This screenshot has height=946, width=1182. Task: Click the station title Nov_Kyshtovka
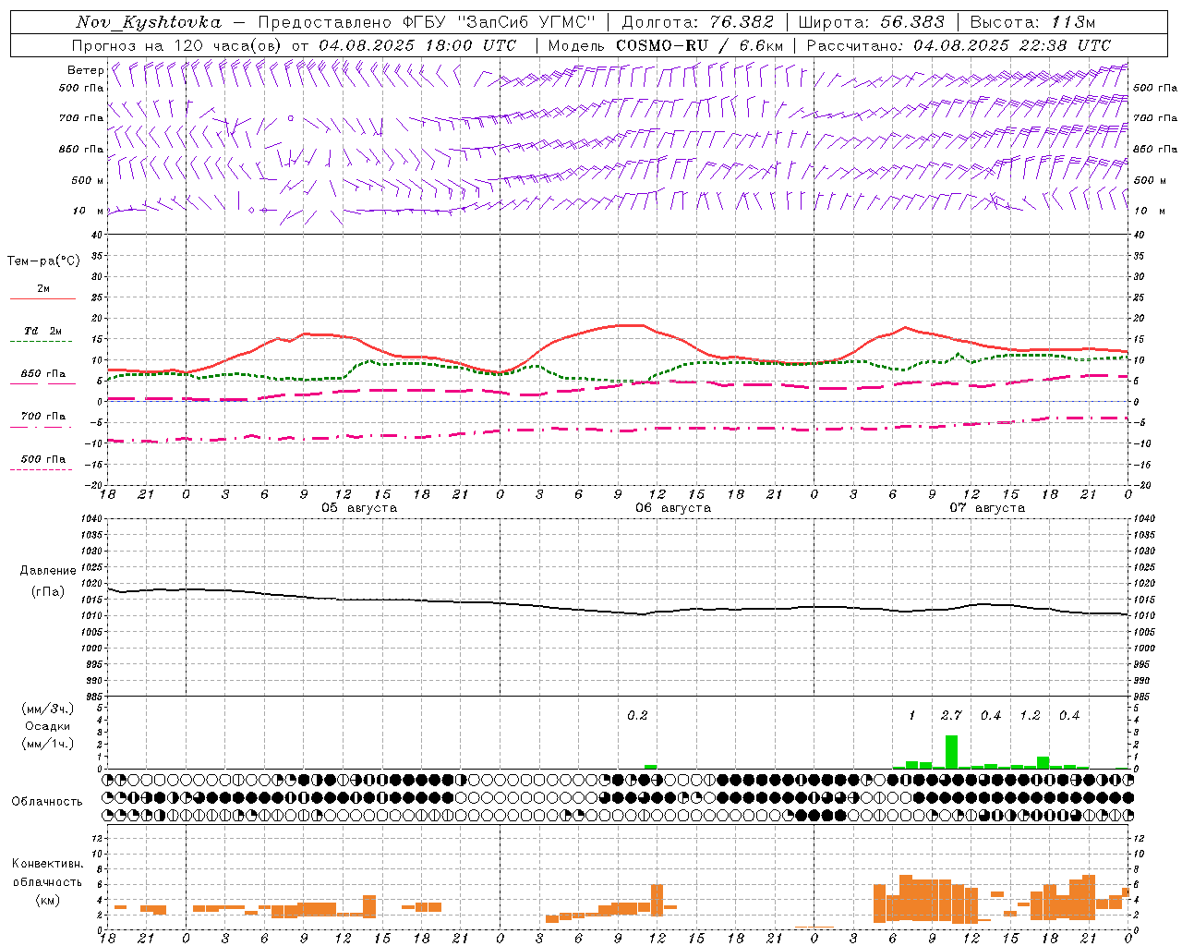(x=149, y=22)
